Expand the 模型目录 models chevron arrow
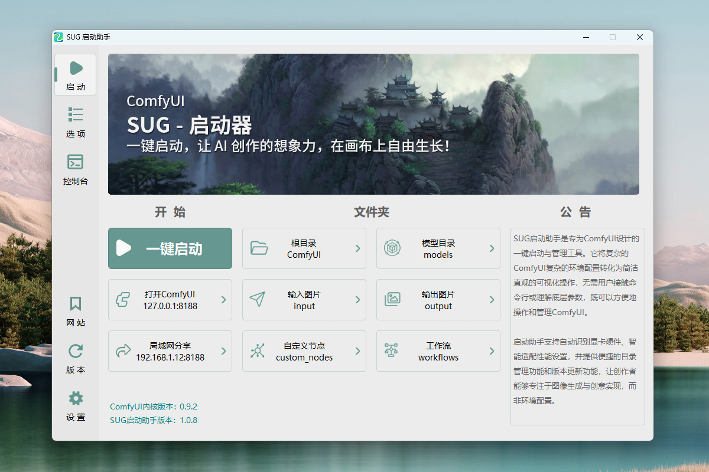 [492, 248]
